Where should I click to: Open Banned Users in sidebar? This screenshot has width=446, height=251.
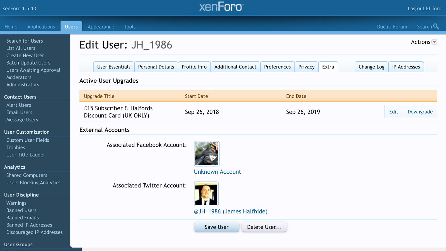pyautogui.click(x=21, y=210)
